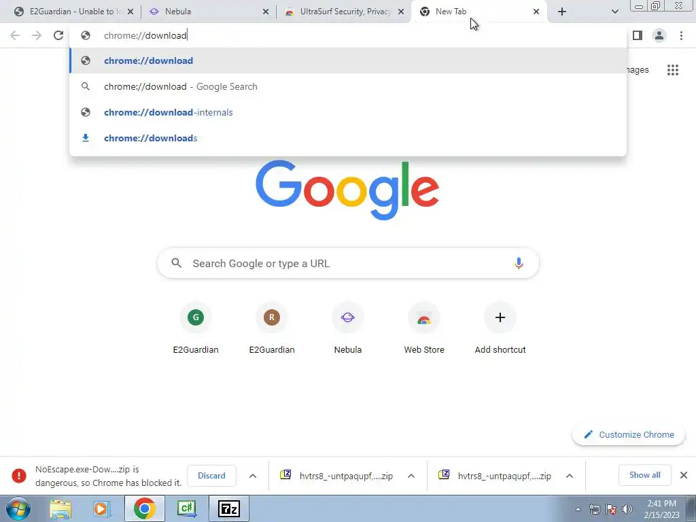Click the volume speaker tray icon
696x522 pixels.
(627, 509)
